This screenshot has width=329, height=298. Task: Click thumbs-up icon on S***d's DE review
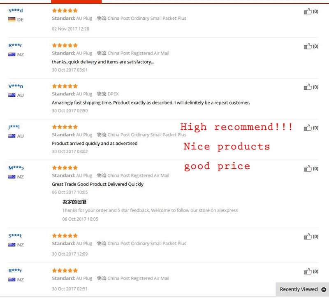pos(308,12)
